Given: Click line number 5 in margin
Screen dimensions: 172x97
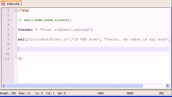Looking at the screenshot, I should click(8, 30).
